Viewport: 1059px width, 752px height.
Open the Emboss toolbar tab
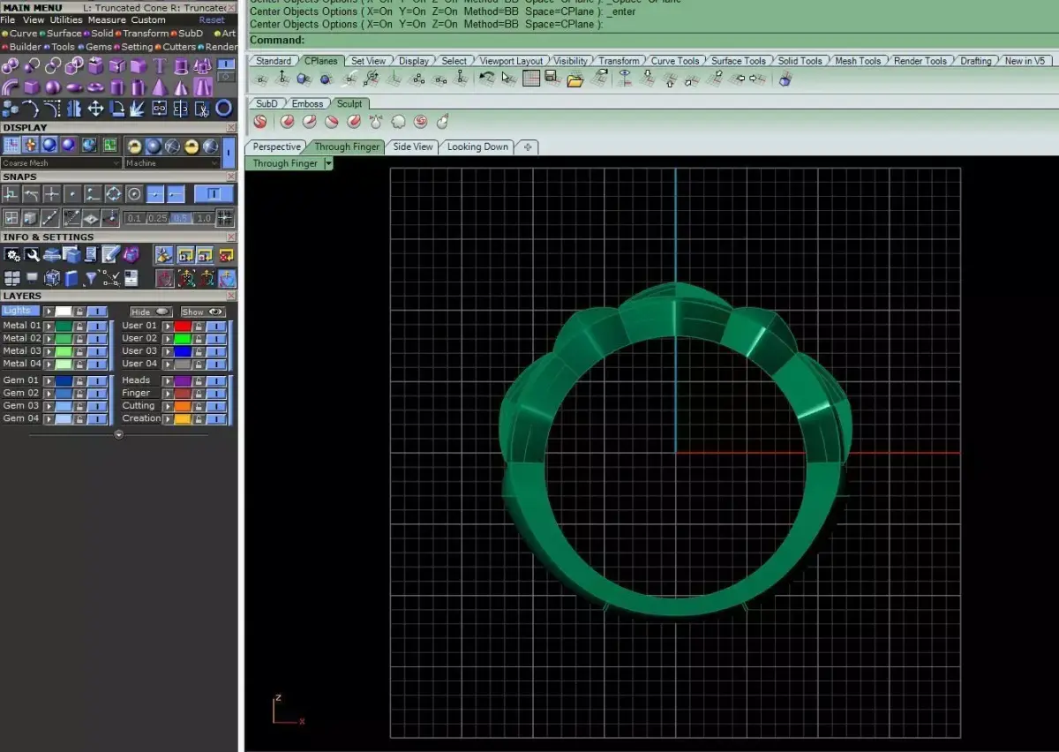pos(308,103)
